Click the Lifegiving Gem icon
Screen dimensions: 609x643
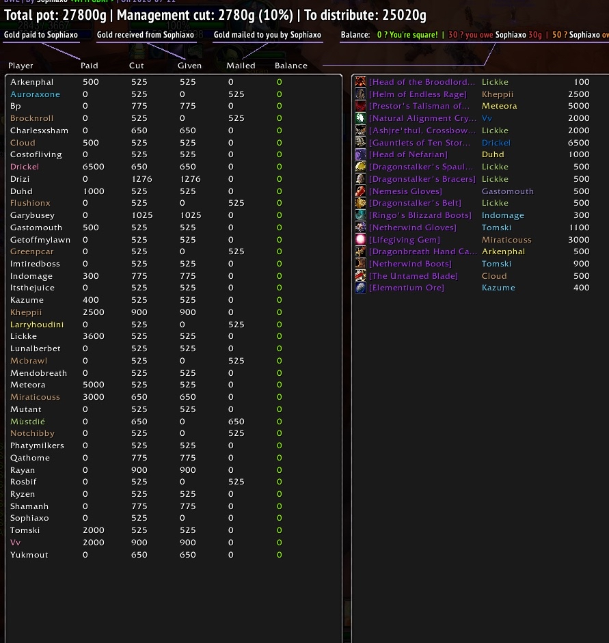pos(360,239)
